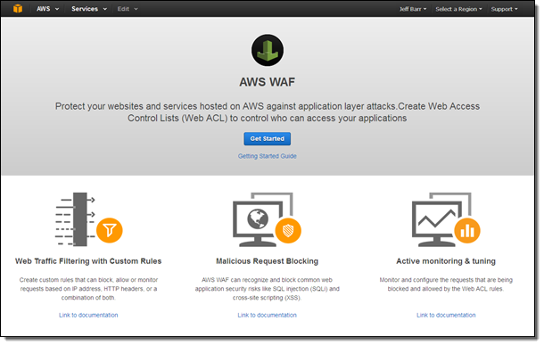Image resolution: width=544 pixels, height=346 pixels.
Task: Expand the Edit menu in navbar
Action: [x=128, y=9]
